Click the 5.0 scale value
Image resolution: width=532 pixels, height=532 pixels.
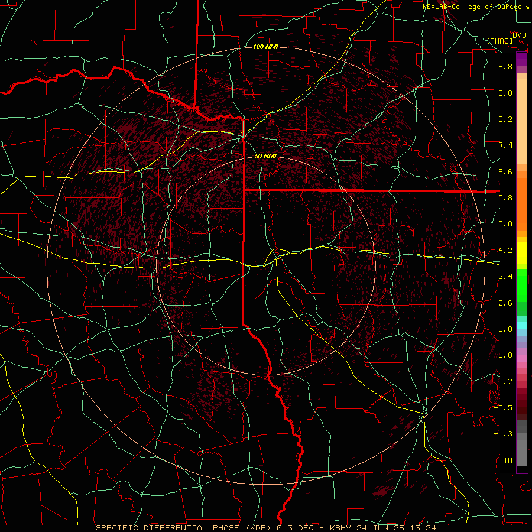[x=505, y=224]
